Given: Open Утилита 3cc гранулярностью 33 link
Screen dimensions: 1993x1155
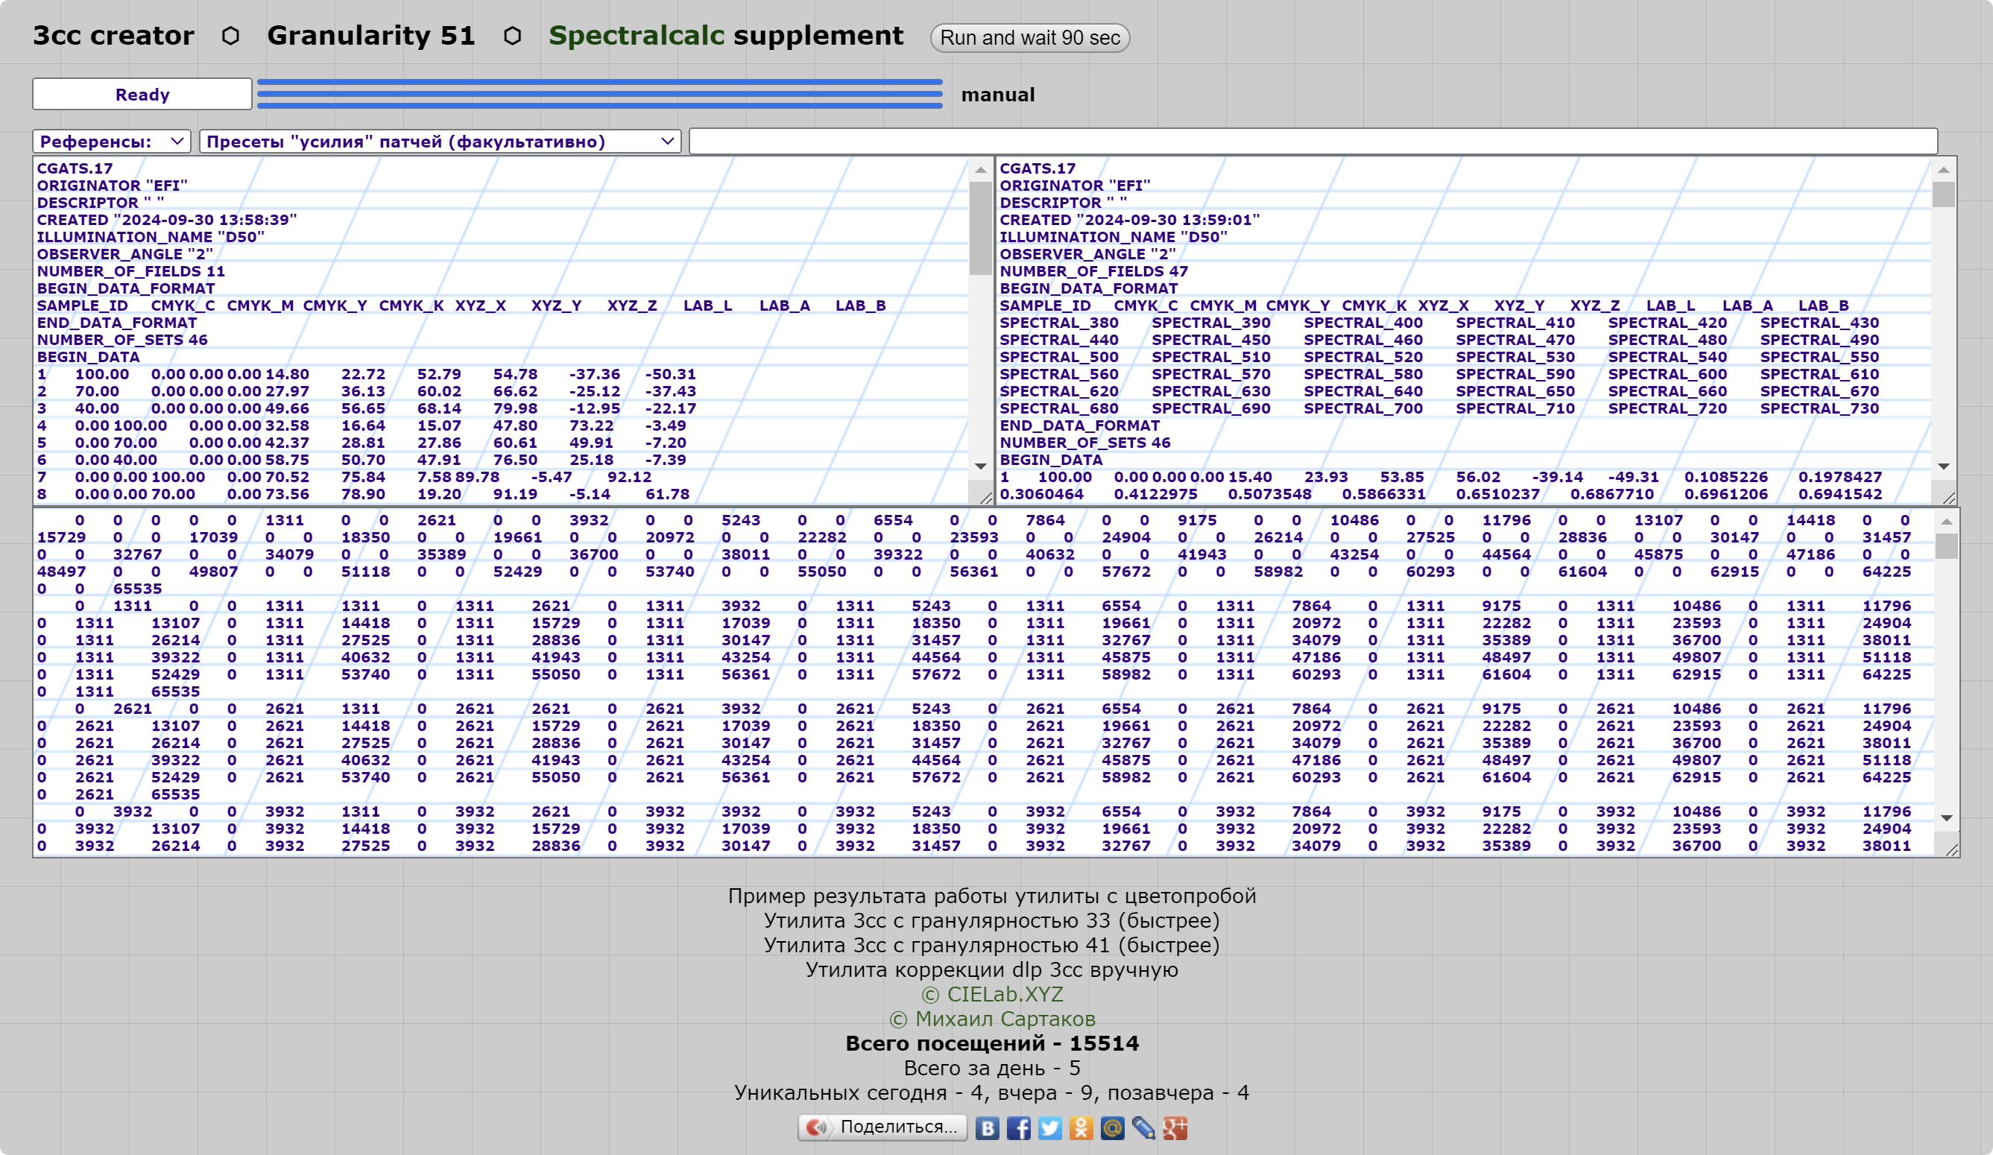Looking at the screenshot, I should point(992,921).
